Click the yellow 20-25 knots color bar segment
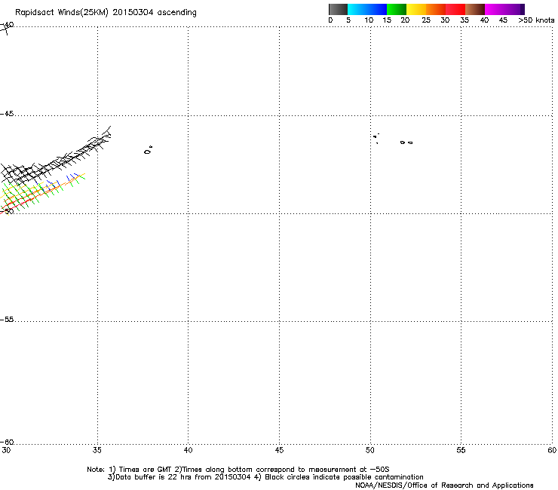558x490 pixels. coord(416,9)
